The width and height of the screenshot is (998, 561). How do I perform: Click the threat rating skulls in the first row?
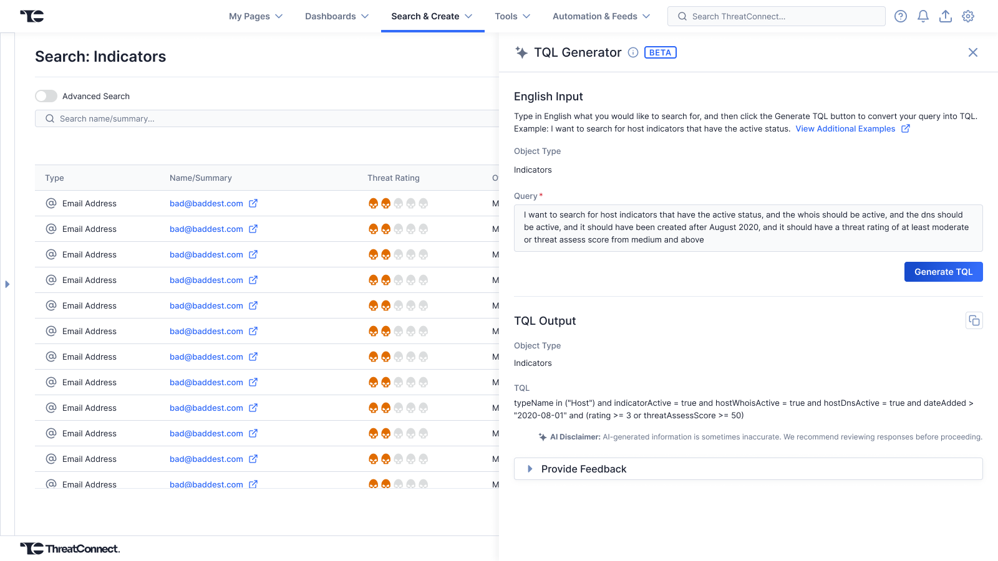click(x=398, y=203)
